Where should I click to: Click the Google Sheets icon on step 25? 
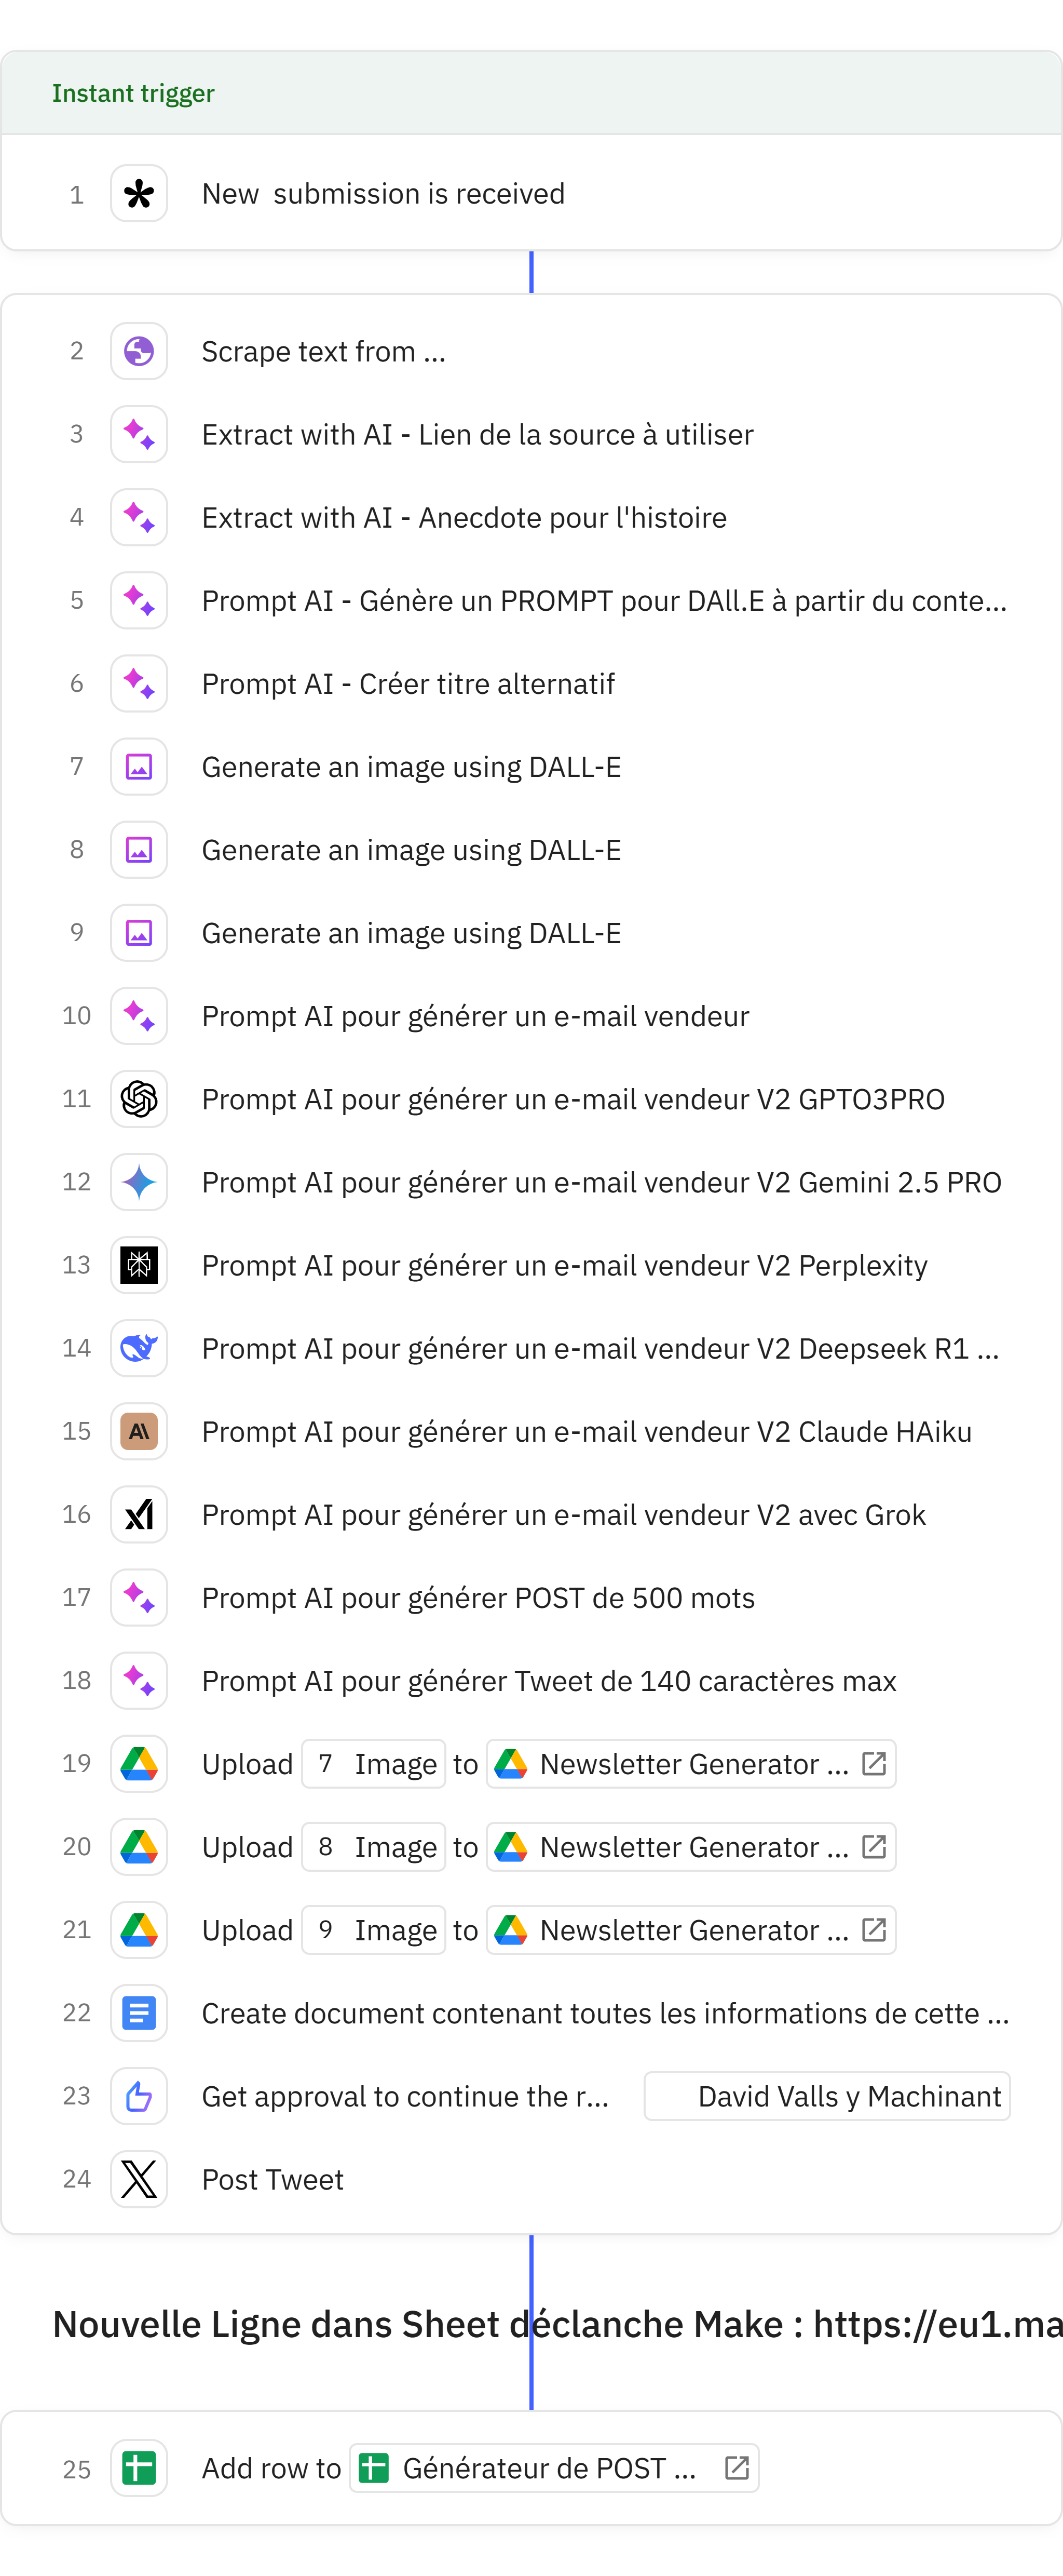click(139, 2468)
